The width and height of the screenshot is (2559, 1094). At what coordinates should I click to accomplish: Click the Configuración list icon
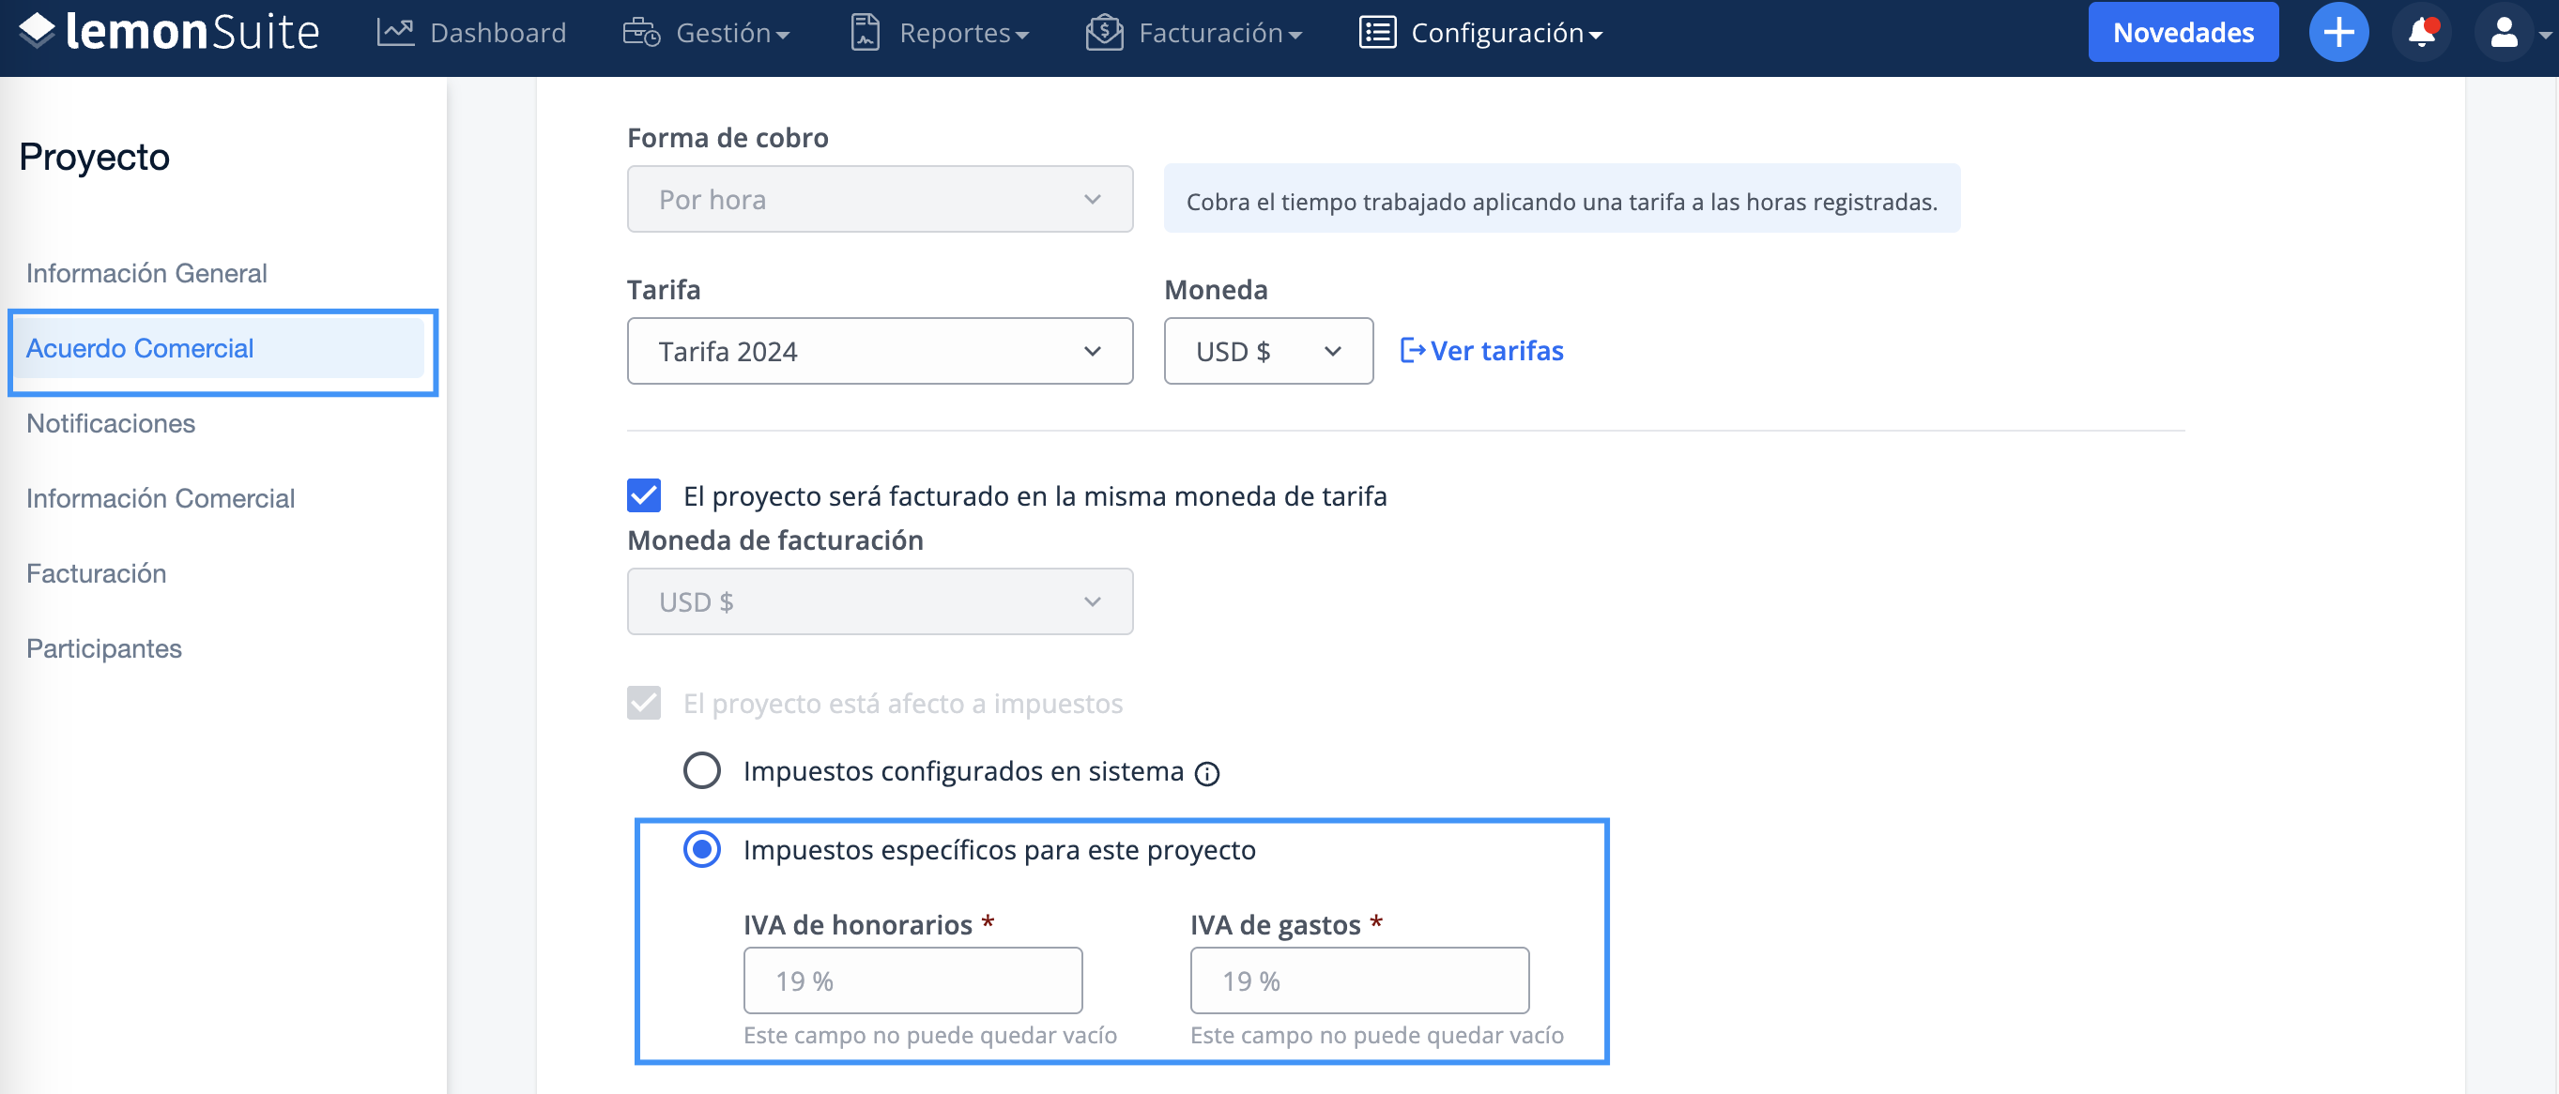click(1378, 33)
